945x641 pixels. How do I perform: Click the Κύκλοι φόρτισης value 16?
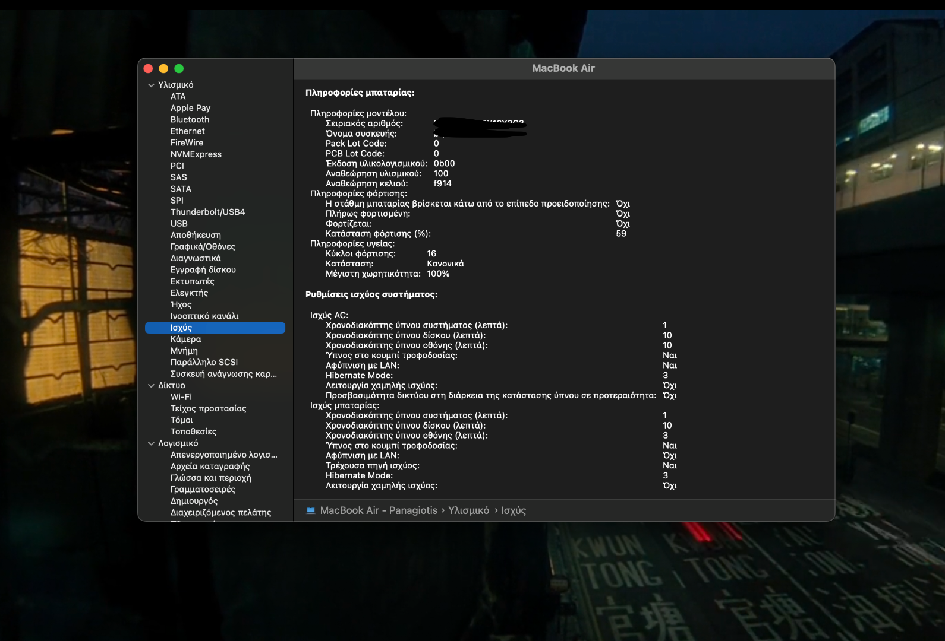pos(431,253)
